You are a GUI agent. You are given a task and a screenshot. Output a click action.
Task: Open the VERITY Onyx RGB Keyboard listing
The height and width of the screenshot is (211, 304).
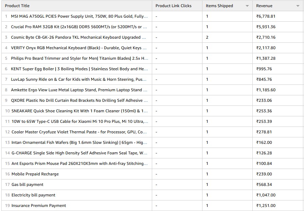pyautogui.click(x=78, y=48)
